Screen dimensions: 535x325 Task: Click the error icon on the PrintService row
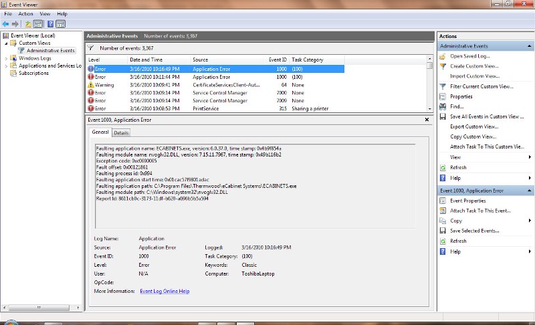(91, 108)
